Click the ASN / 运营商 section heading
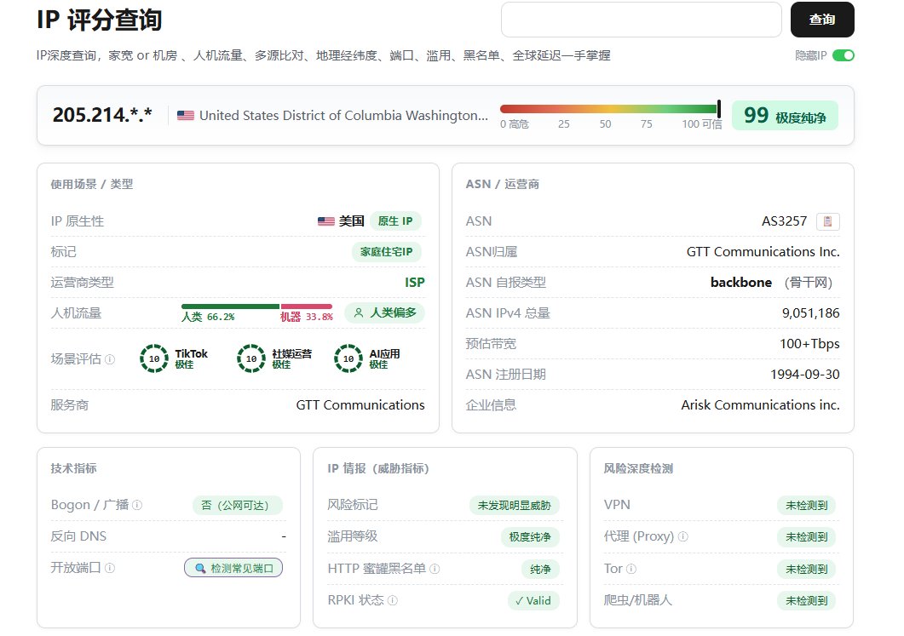The image size is (904, 636). 502,185
